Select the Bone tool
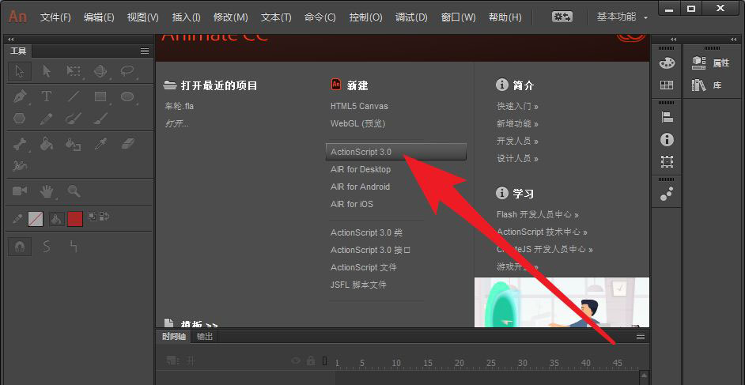This screenshot has width=745, height=385. pos(20,144)
